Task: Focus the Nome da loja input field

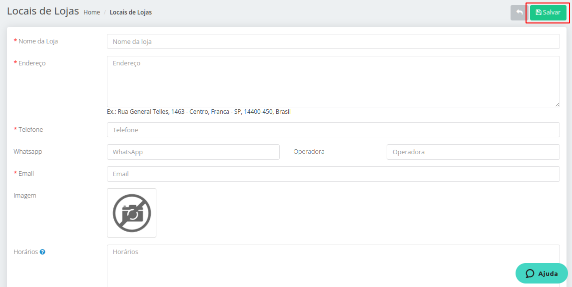Action: click(x=333, y=41)
